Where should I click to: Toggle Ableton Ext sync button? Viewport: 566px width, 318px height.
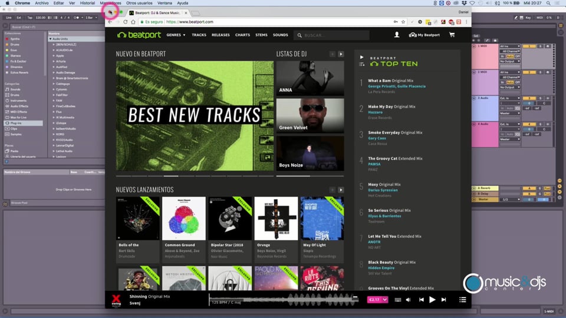[x=19, y=17]
